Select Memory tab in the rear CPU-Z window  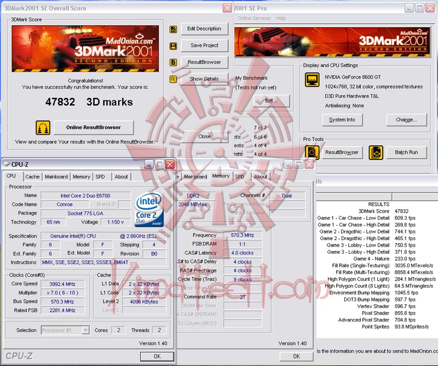(221, 176)
